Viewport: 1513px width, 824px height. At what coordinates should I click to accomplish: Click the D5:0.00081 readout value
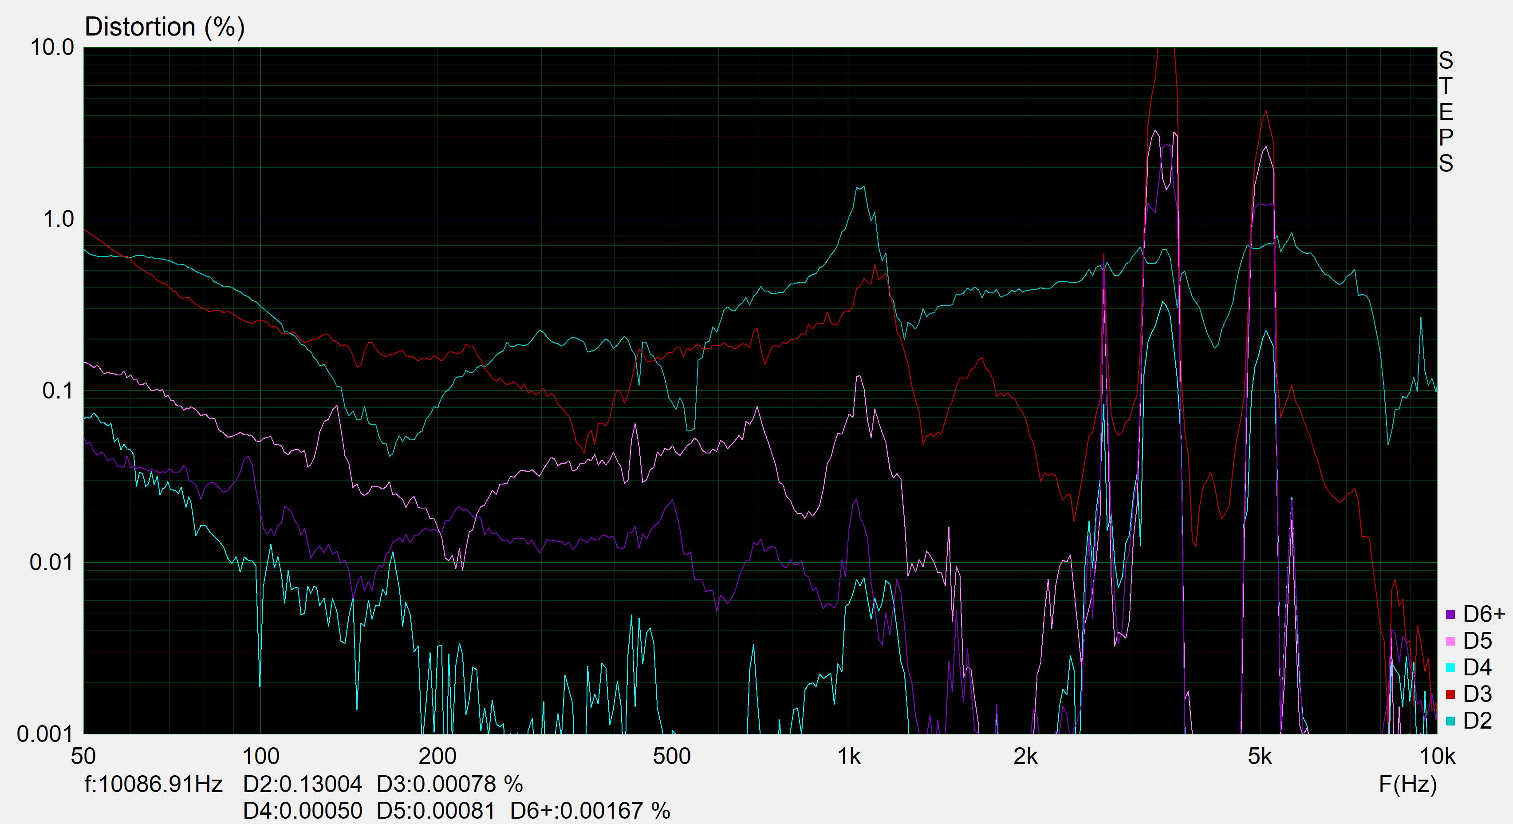point(436,811)
